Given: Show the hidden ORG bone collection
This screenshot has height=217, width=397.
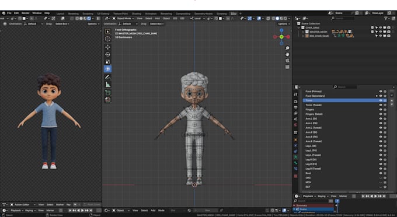Looking at the screenshot, I should point(380,178).
